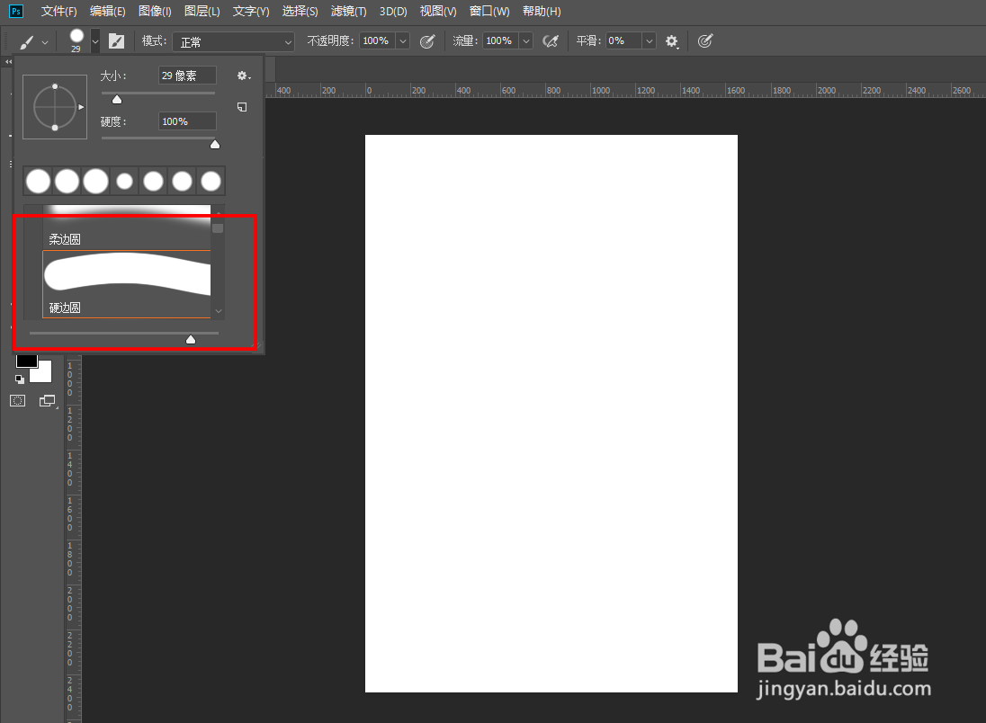The width and height of the screenshot is (986, 723).
Task: Click the 硬度 hardness input field
Action: 187,121
